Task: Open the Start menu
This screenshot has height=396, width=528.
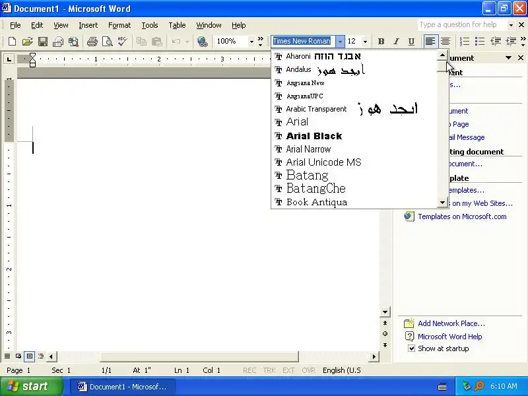Action: pyautogui.click(x=32, y=386)
